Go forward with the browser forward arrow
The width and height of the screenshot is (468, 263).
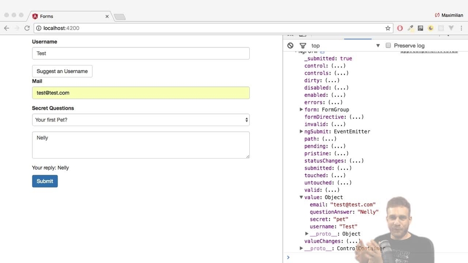(17, 28)
